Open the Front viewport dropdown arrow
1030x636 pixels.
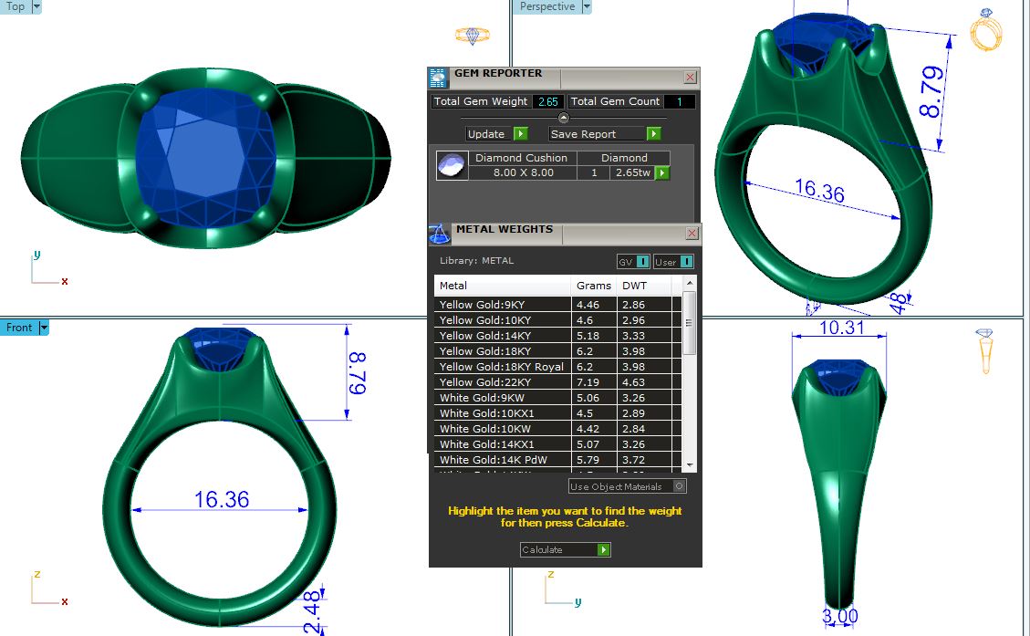(x=43, y=328)
